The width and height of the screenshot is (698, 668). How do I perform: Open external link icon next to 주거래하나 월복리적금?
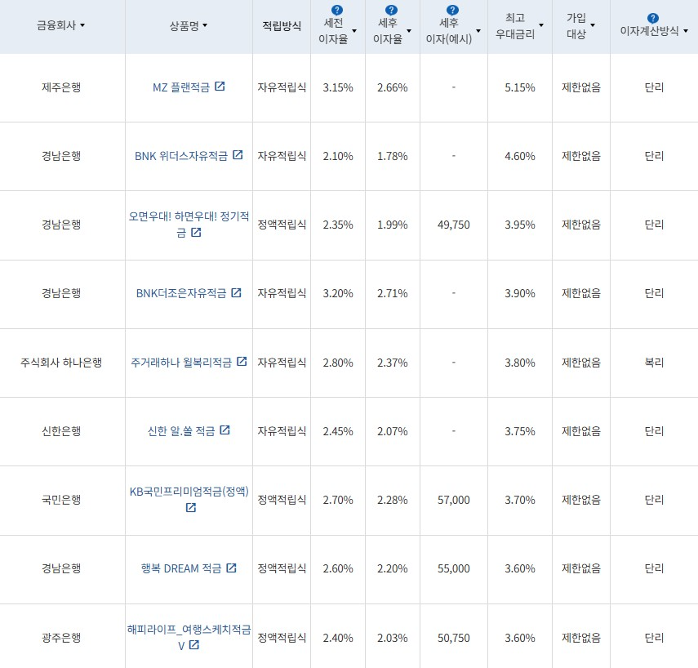240,362
